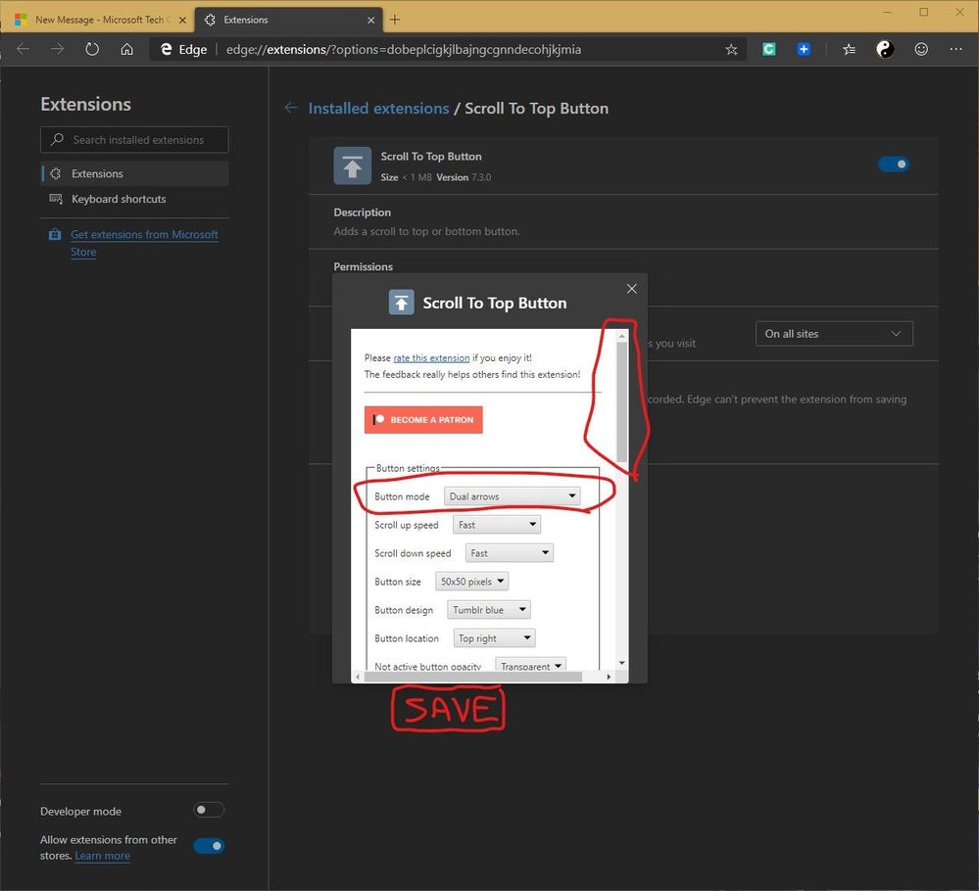Open Not active button opacity dropdown
Viewport: 979px width, 891px height.
(x=531, y=665)
